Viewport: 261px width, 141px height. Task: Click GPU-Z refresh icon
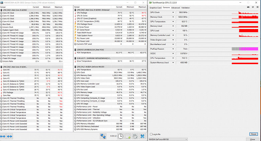253,7
